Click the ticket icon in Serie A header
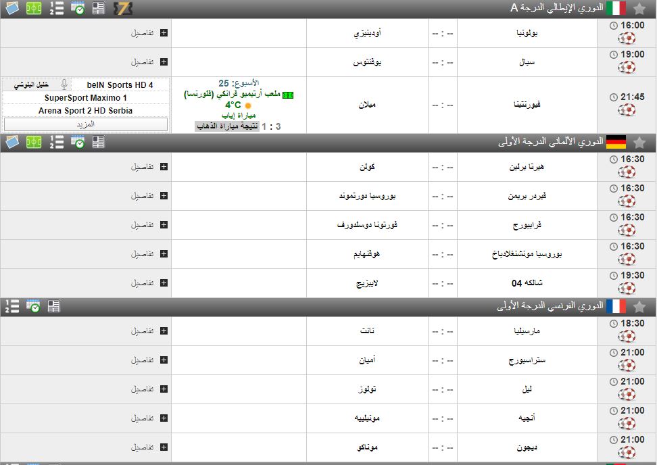This screenshot has height=465, width=657. click(123, 8)
